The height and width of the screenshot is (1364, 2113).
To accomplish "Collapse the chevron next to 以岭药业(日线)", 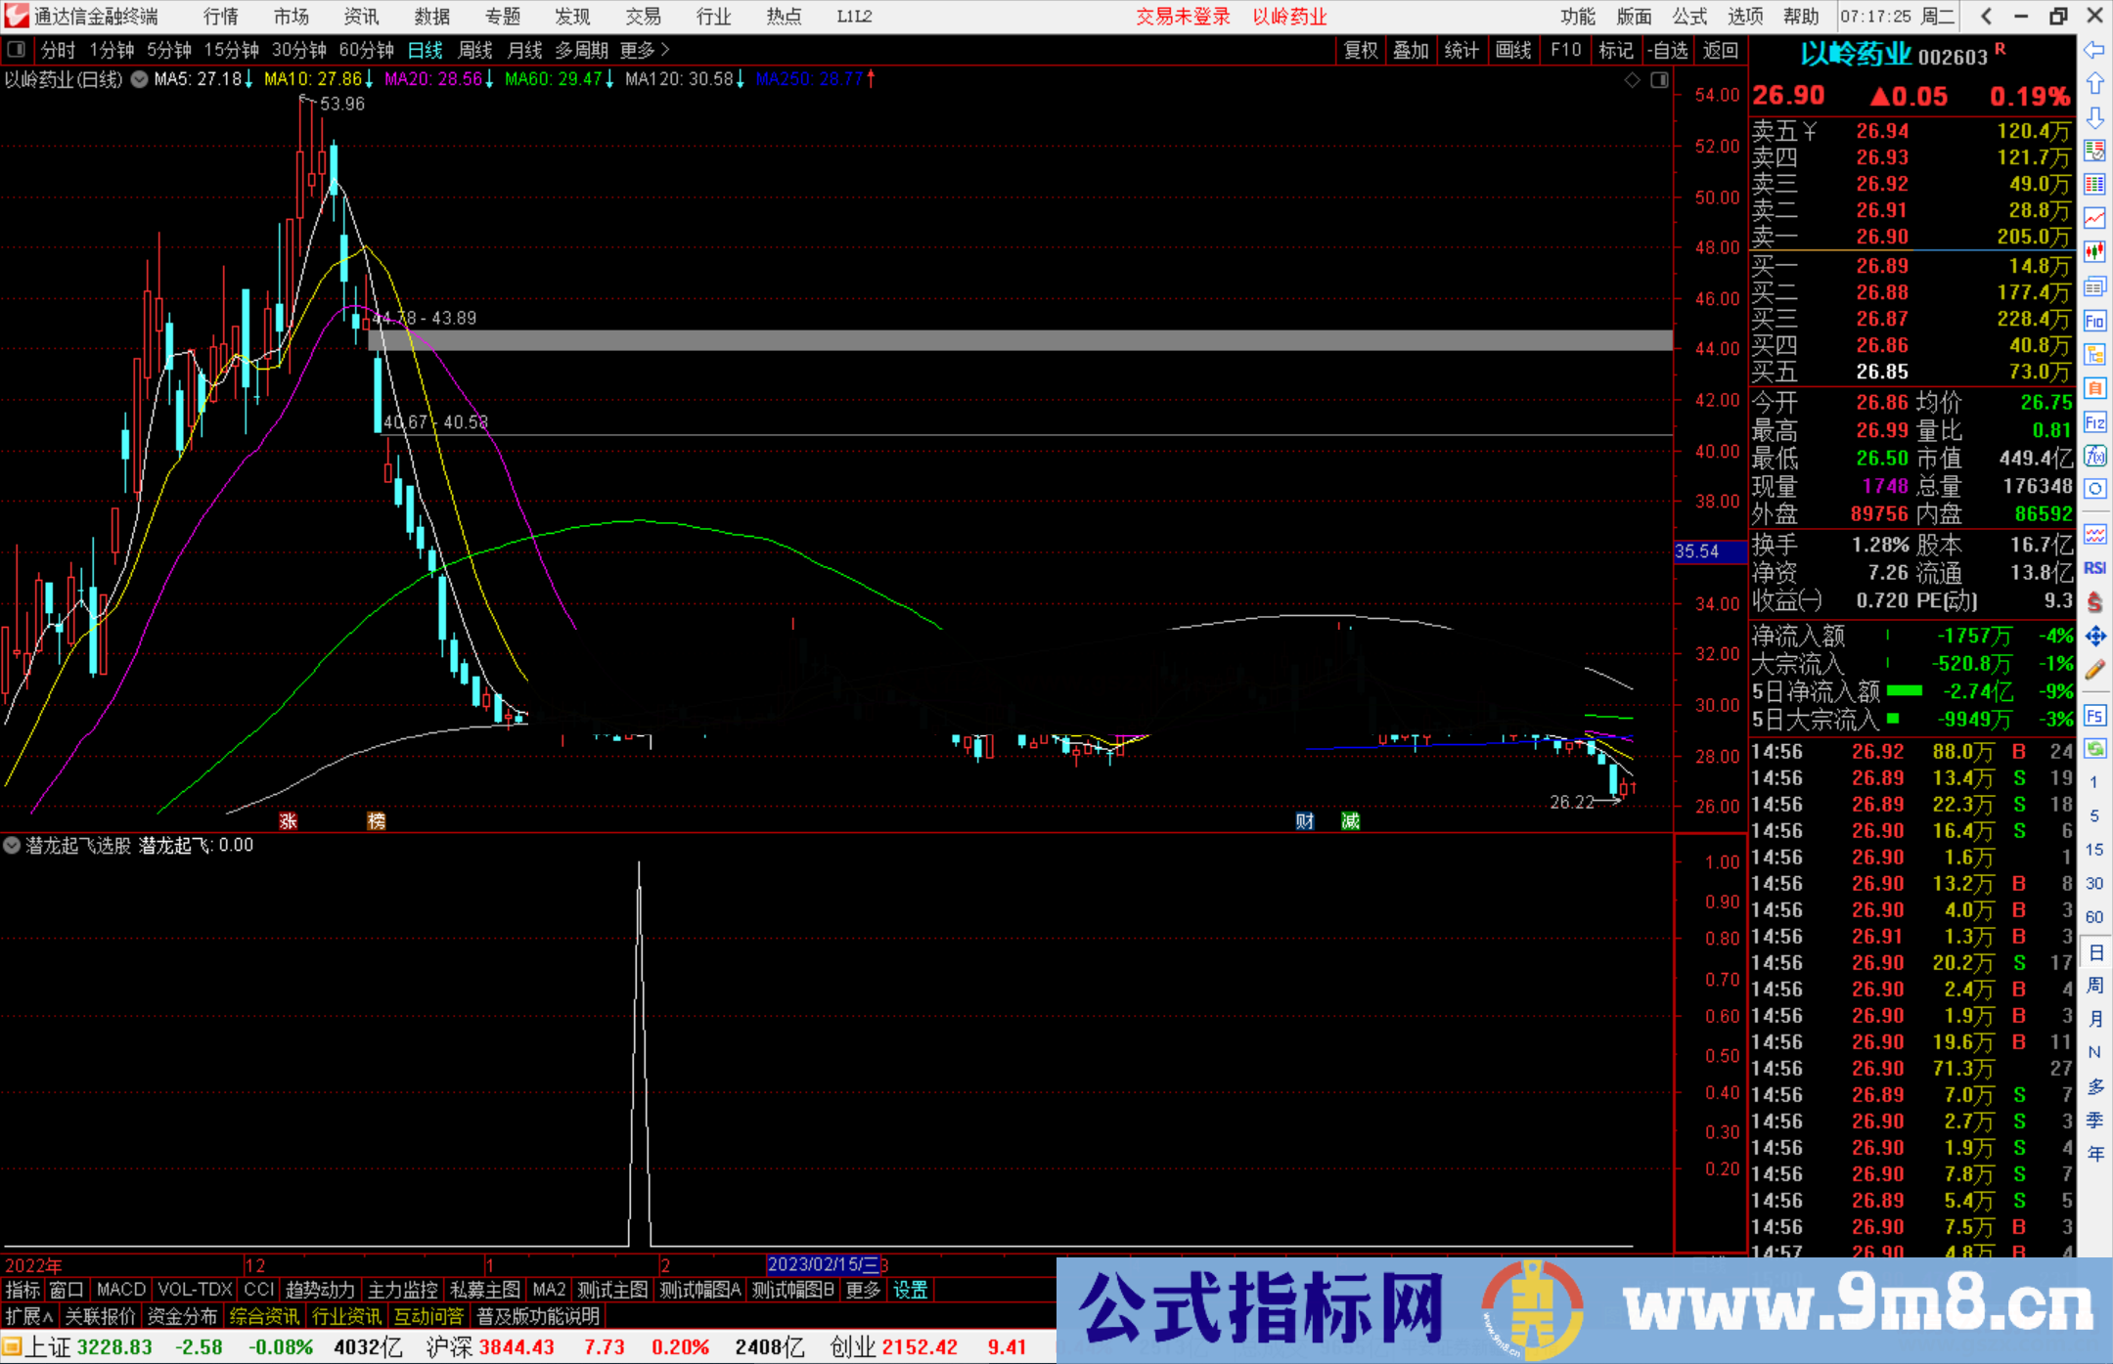I will tap(139, 79).
